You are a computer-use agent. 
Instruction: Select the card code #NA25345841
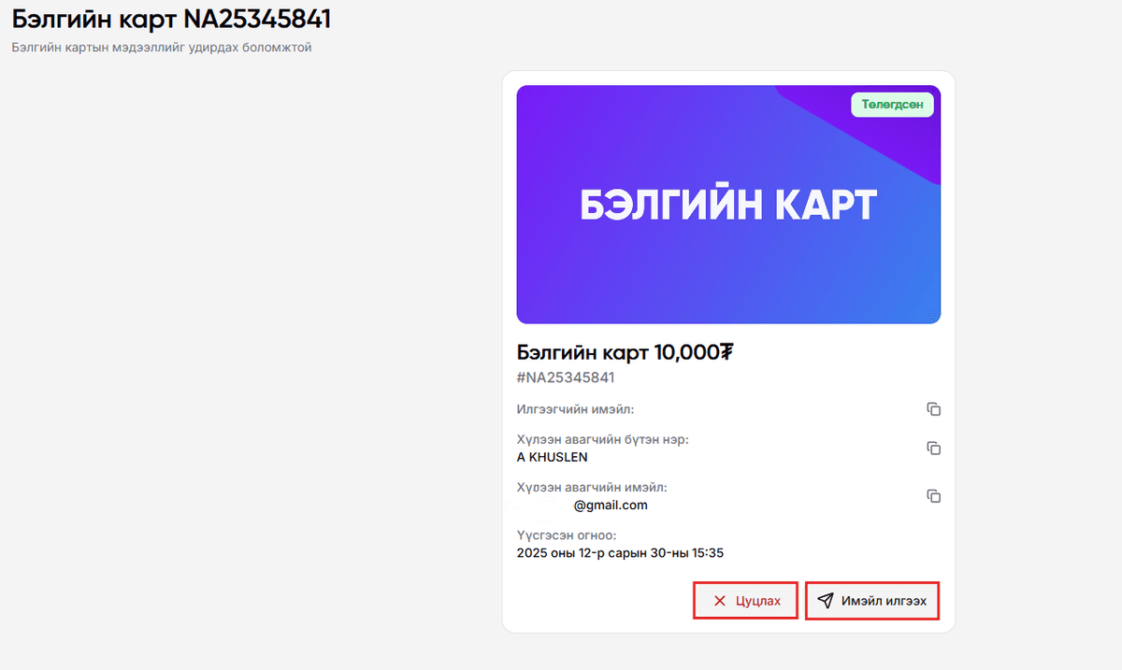point(565,378)
